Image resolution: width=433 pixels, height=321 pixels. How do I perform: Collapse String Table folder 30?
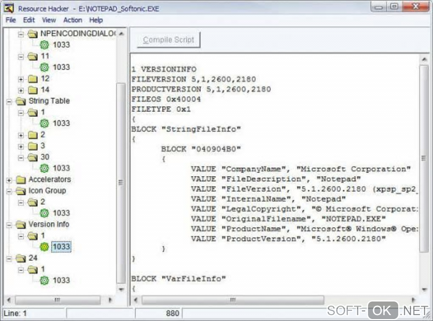(x=21, y=158)
